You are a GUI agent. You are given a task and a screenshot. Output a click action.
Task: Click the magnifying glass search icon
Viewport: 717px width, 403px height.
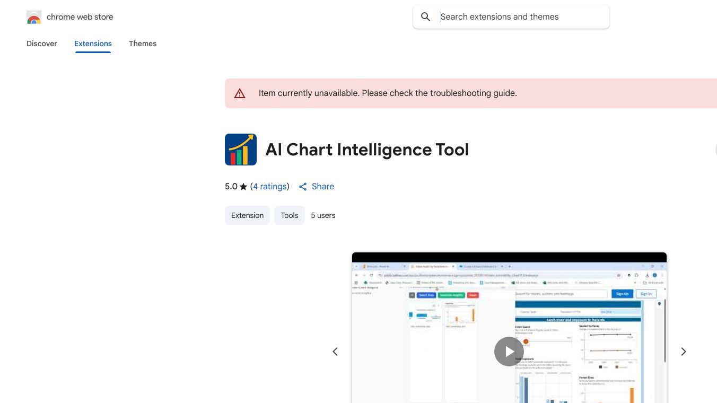click(x=425, y=17)
